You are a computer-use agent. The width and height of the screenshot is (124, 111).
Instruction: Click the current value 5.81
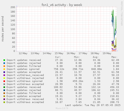pos(60,99)
